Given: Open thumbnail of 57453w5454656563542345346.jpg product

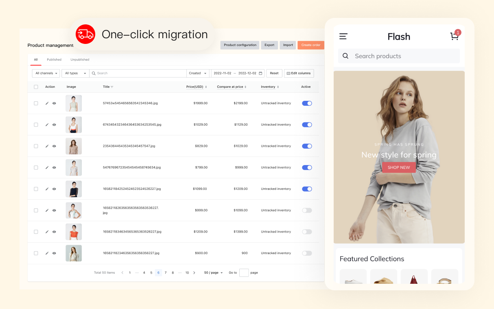Looking at the screenshot, I should point(74,103).
